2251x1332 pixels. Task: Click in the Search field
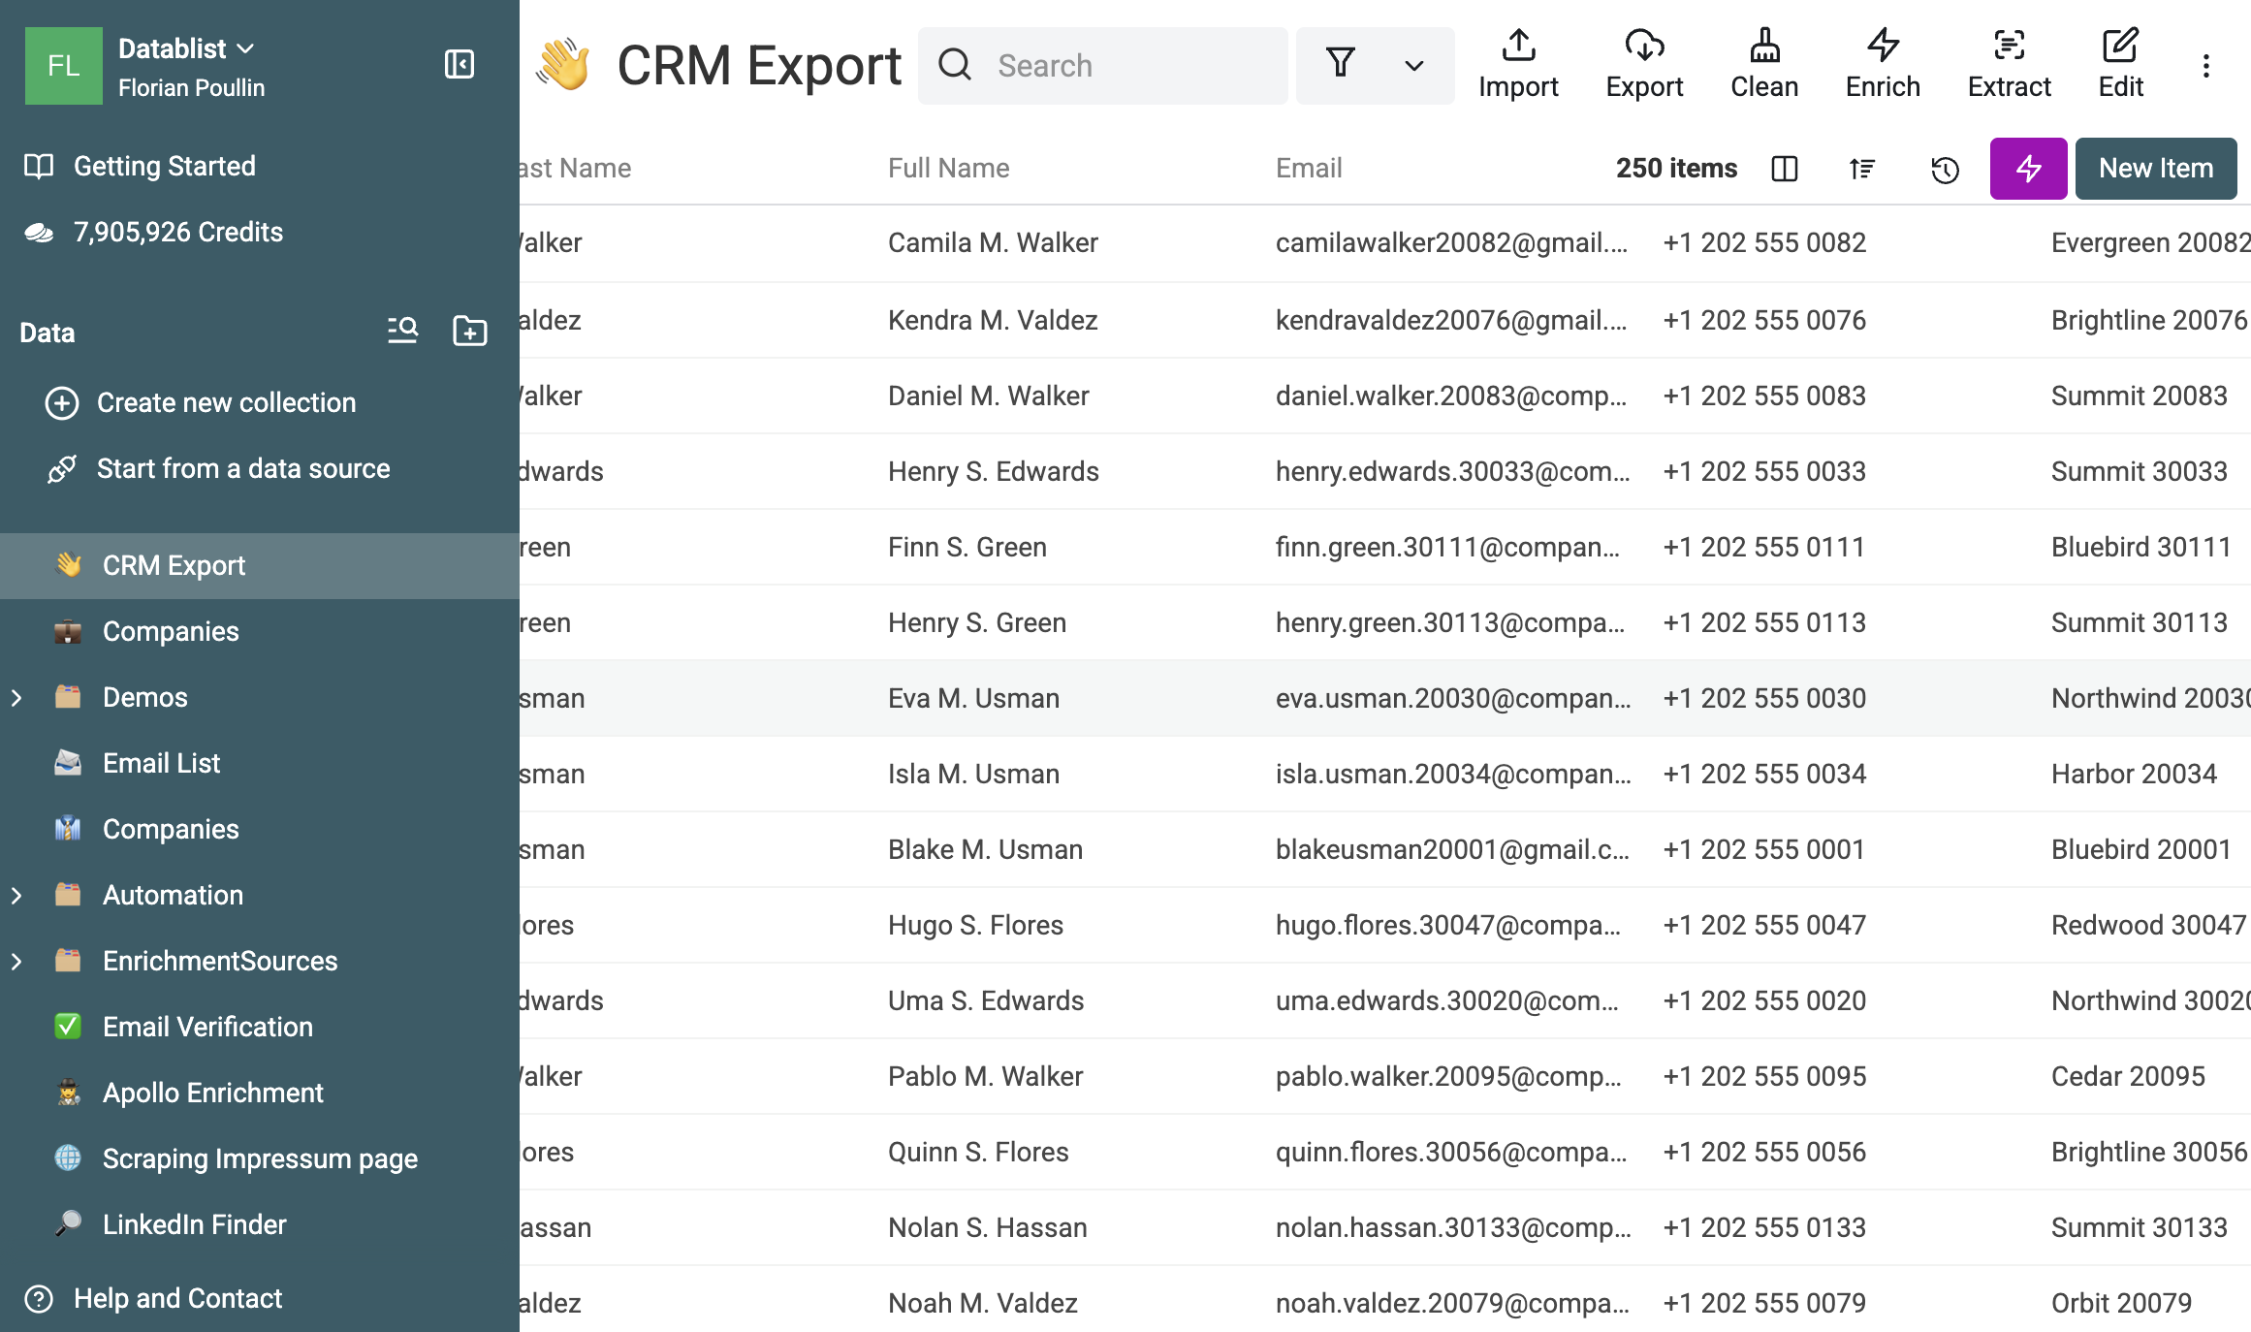(1103, 66)
